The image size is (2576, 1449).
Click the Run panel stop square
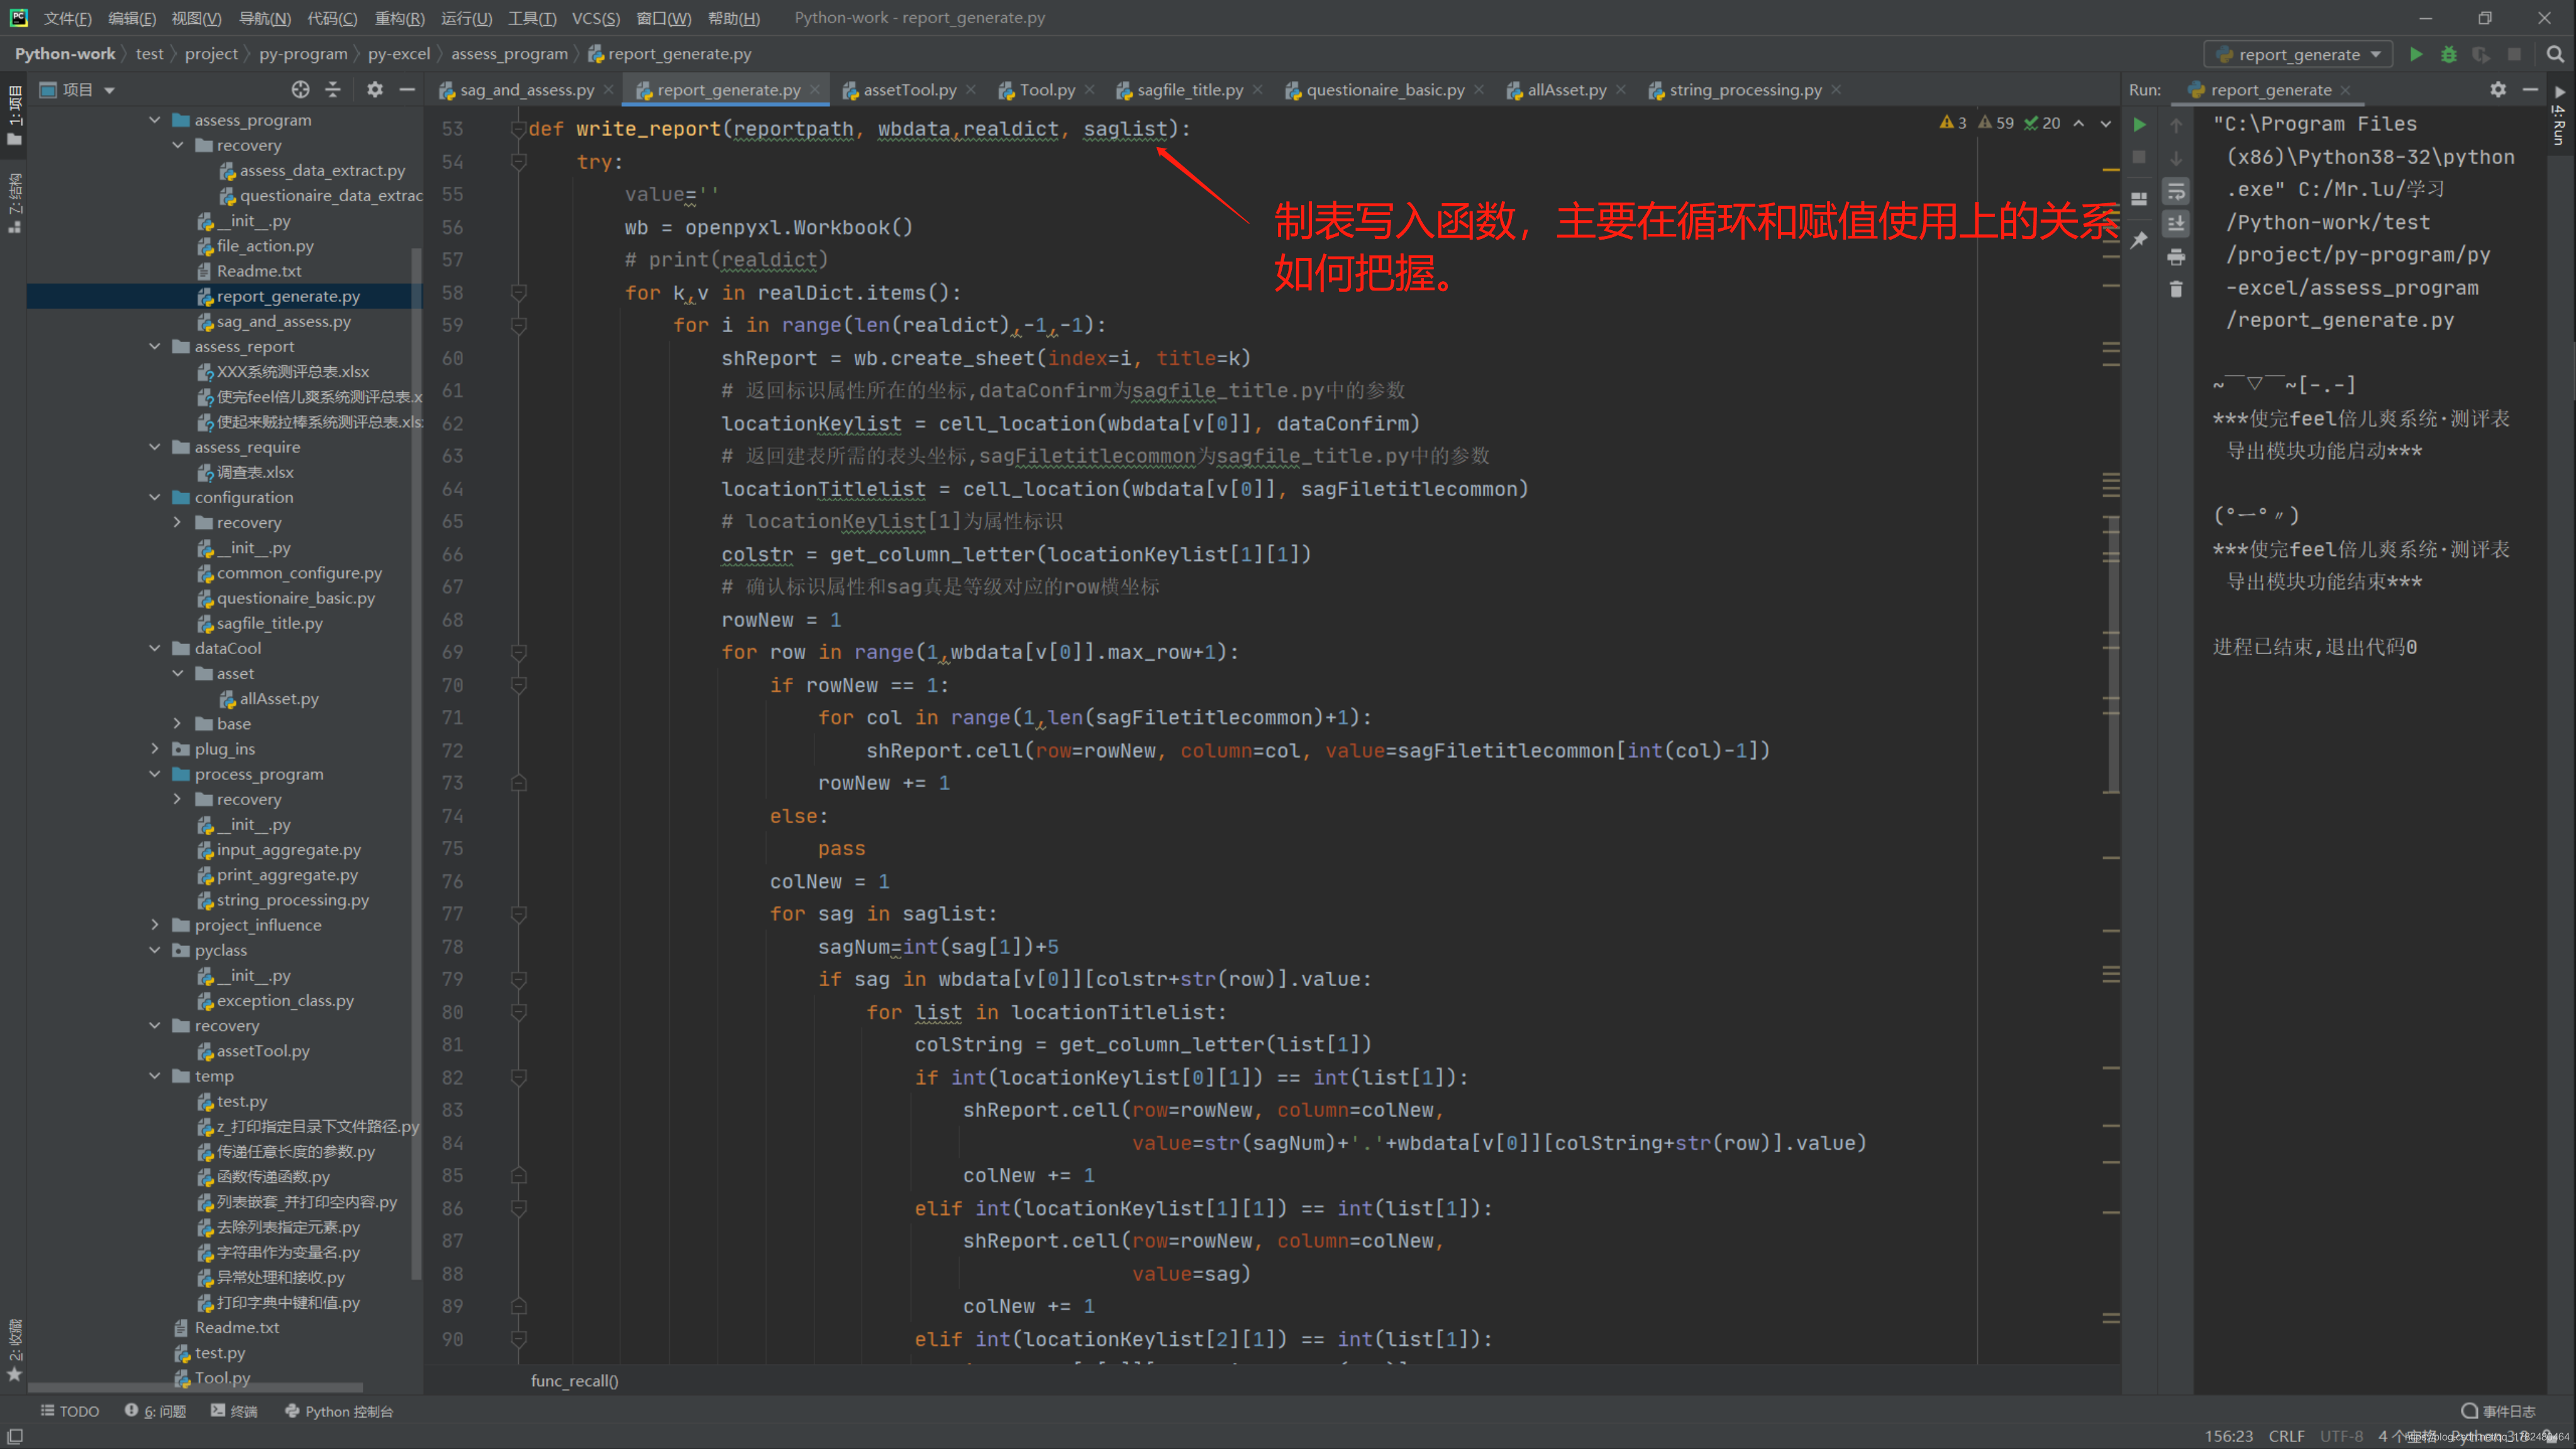(x=2139, y=158)
